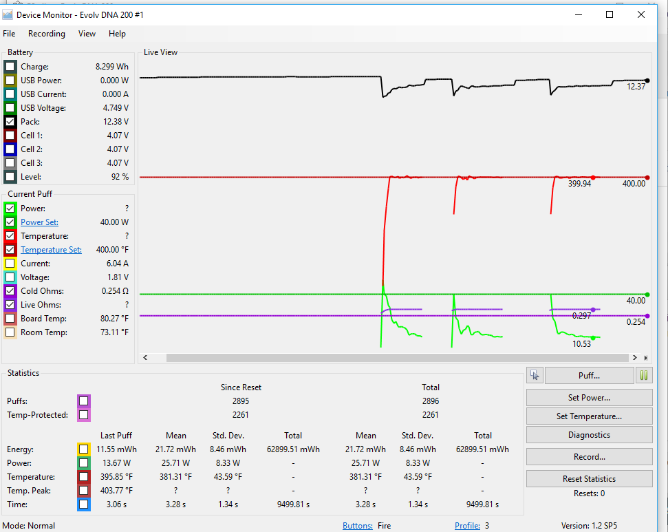Pause the live view graph

(645, 375)
